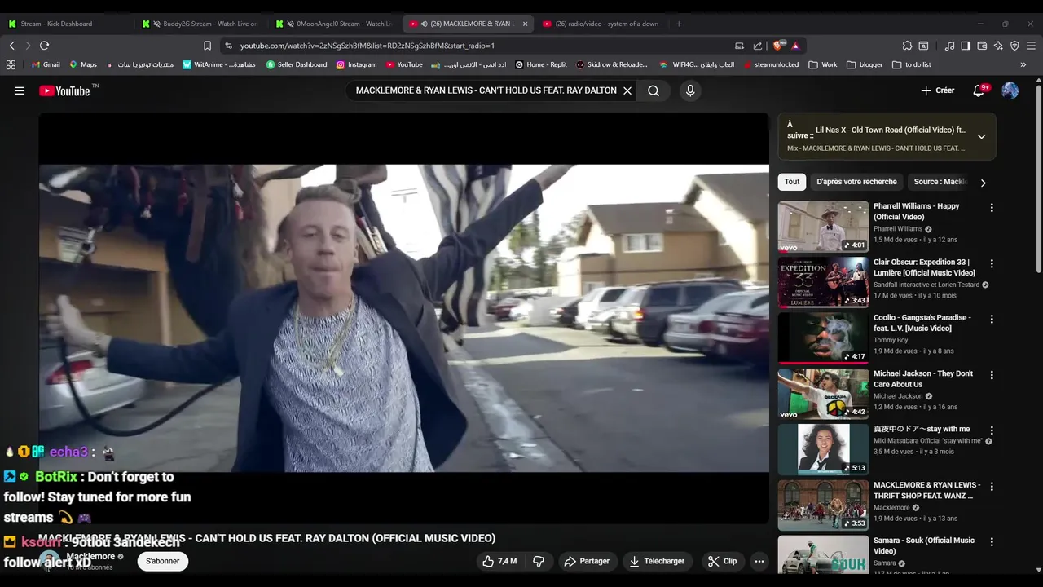Open a new browser tab
This screenshot has width=1043, height=587.
pos(679,24)
